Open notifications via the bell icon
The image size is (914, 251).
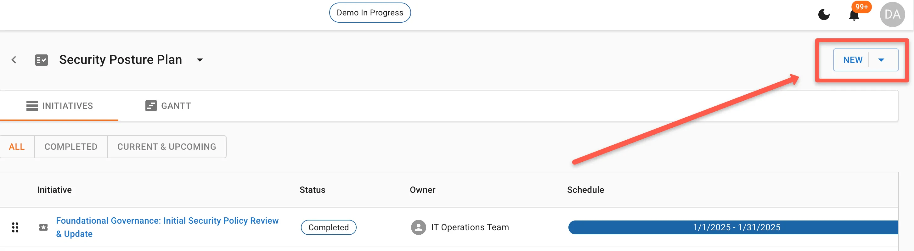[x=854, y=15]
